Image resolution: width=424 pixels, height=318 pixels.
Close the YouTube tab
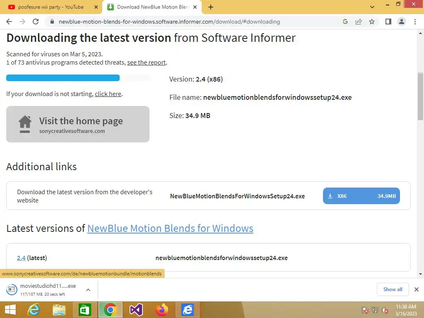[x=96, y=7]
